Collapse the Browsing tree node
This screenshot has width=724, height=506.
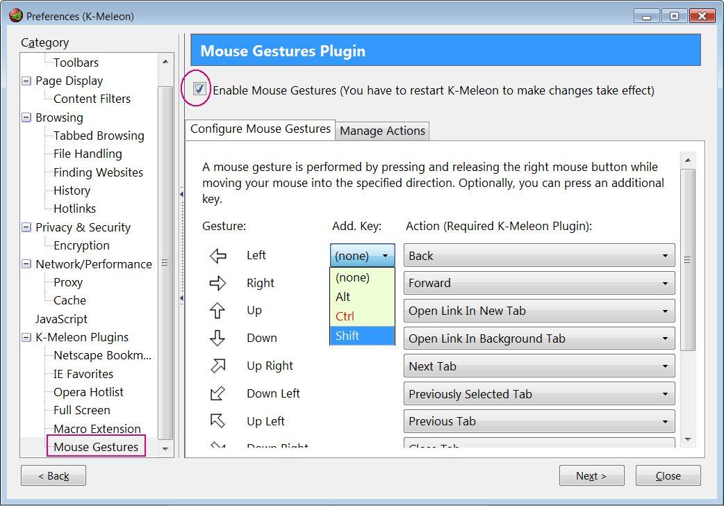[26, 117]
